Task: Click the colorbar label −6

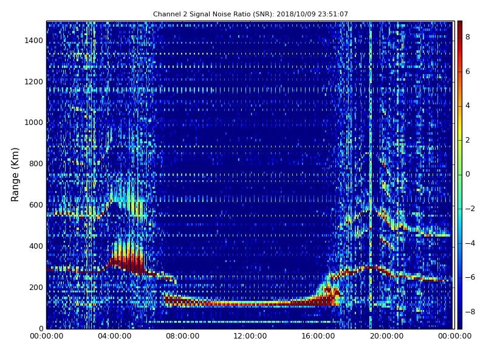Action: point(470,277)
